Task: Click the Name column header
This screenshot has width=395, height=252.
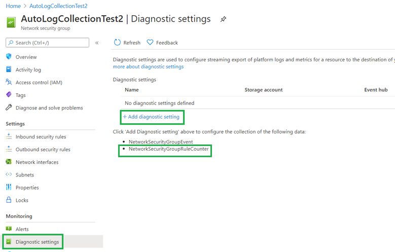Action: (132, 90)
